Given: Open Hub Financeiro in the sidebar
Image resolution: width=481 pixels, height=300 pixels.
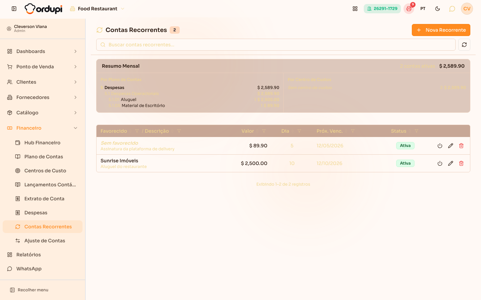Looking at the screenshot, I should [42, 143].
